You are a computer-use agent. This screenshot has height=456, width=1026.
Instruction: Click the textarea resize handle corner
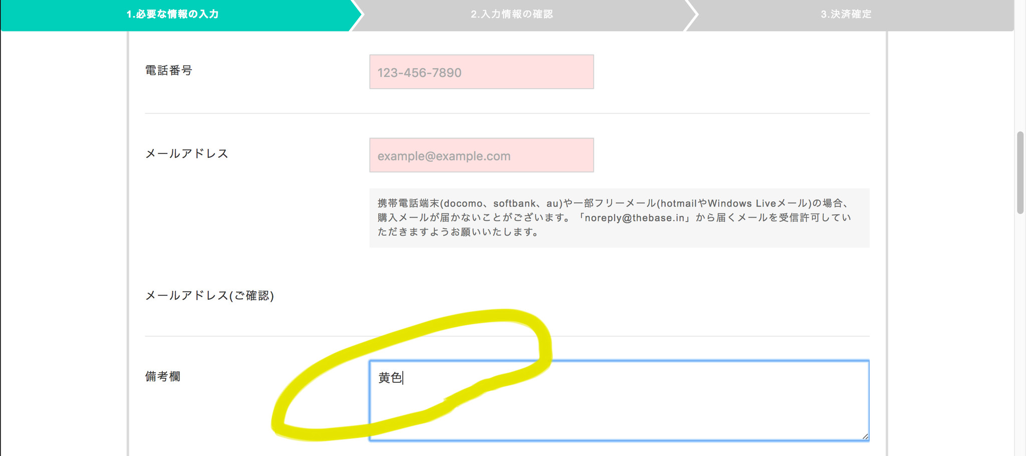coord(865,436)
